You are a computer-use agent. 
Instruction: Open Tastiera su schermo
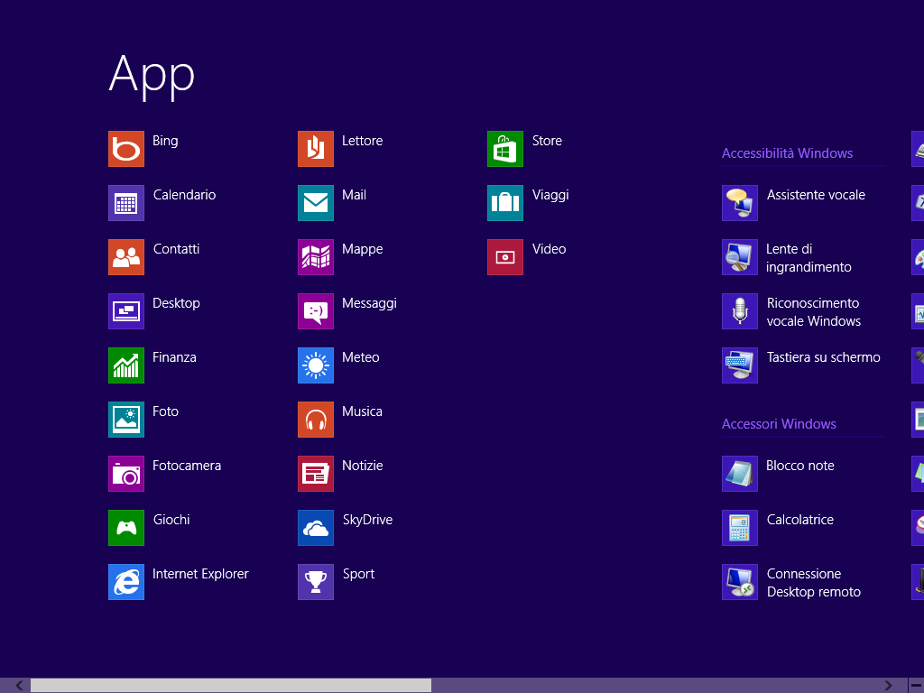tap(740, 365)
